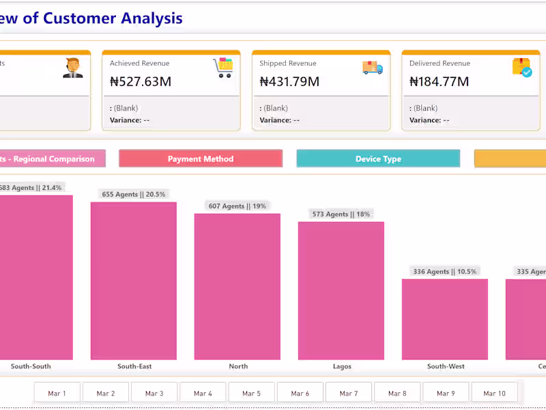The image size is (546, 410).
Task: Click the shopping cart icon on Achieved Revenue
Action: coord(223,68)
